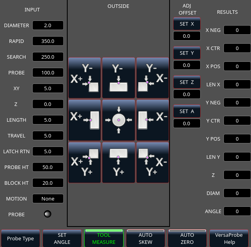This screenshot has width=251, height=247.
Task: Edit the PROBE speed field 100.0
Action: [x=48, y=72]
